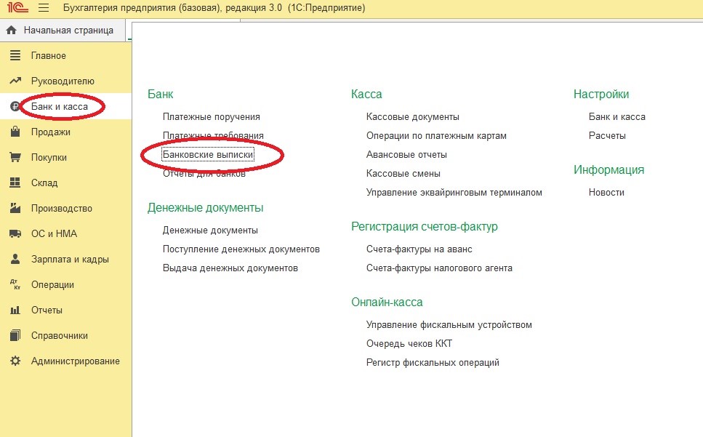Open the Администрирование section
The image size is (703, 437).
click(76, 361)
